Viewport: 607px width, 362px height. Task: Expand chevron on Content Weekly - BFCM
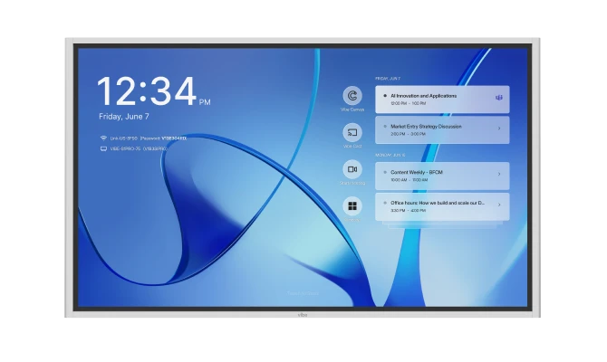click(498, 174)
